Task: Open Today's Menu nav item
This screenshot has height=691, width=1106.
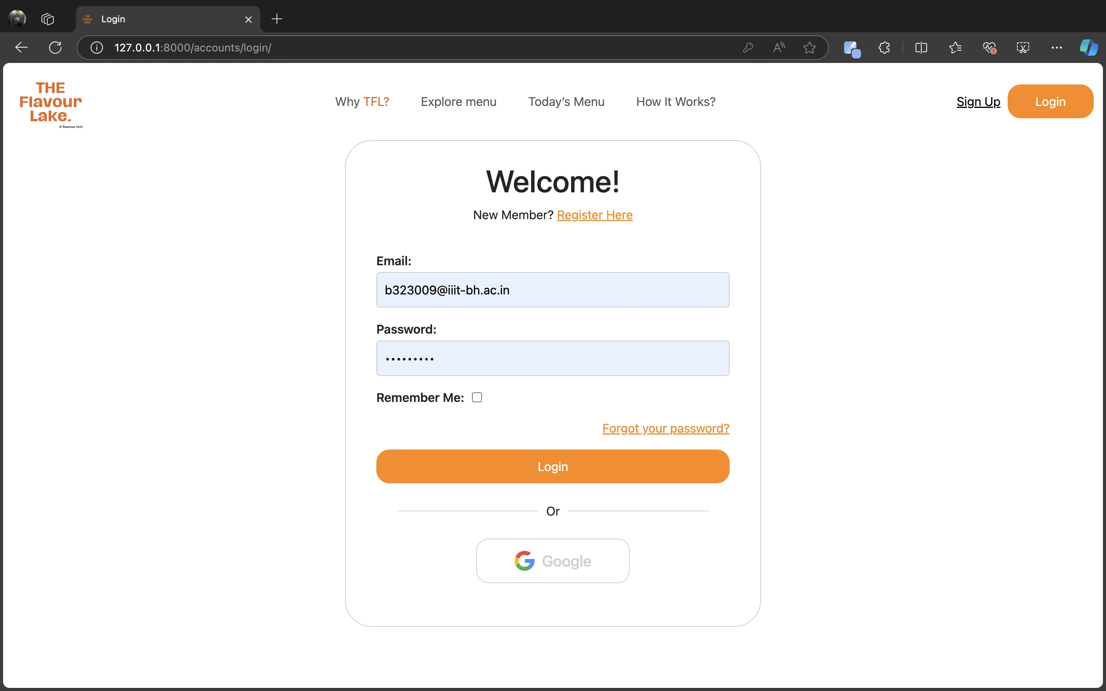Action: [x=566, y=101]
